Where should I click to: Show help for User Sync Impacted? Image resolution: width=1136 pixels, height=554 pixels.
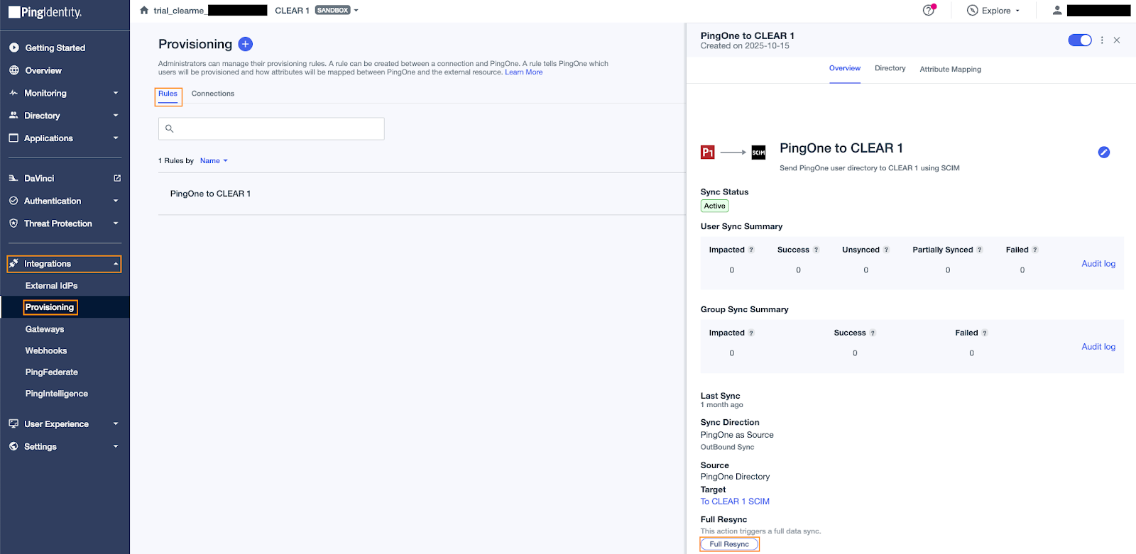(x=751, y=250)
